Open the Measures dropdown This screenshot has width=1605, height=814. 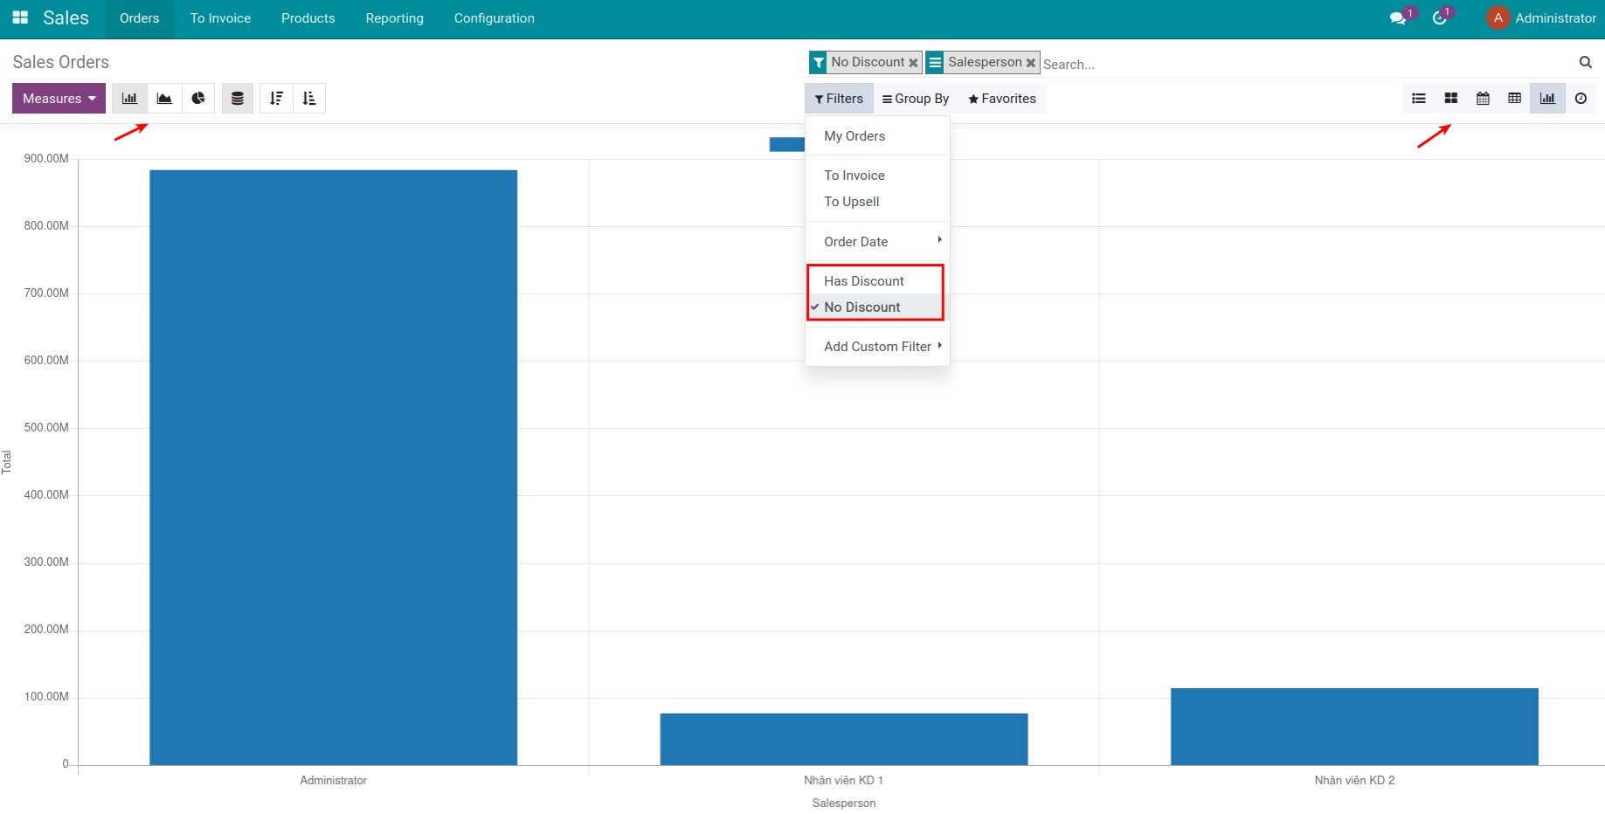pyautogui.click(x=59, y=99)
